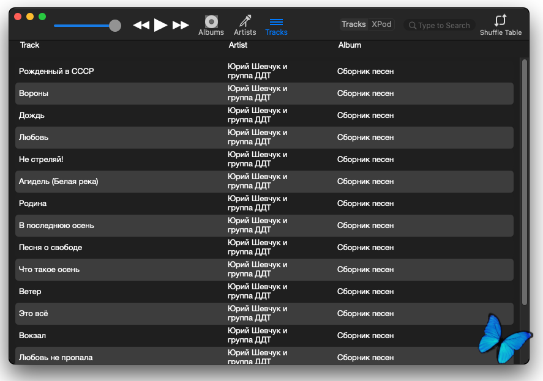The width and height of the screenshot is (543, 381).
Task: Click the search magnifier icon
Action: coord(413,26)
